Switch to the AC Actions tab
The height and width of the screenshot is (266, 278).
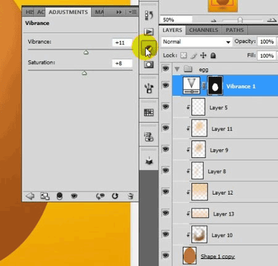41,12
